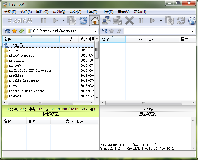This screenshot has height=160, width=198.
Task: Sort remote list by 属性 column
Action: pyautogui.click(x=187, y=39)
